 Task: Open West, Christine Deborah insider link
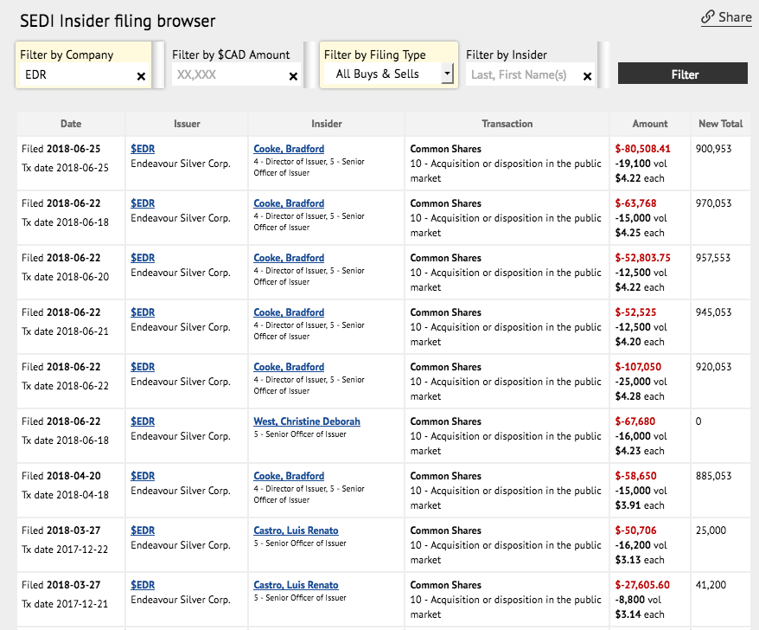tap(307, 421)
